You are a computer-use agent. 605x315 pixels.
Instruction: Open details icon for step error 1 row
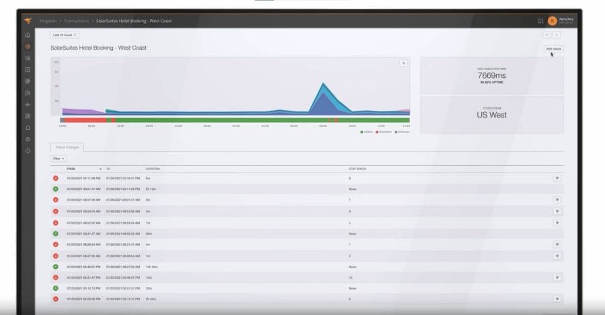(x=557, y=244)
